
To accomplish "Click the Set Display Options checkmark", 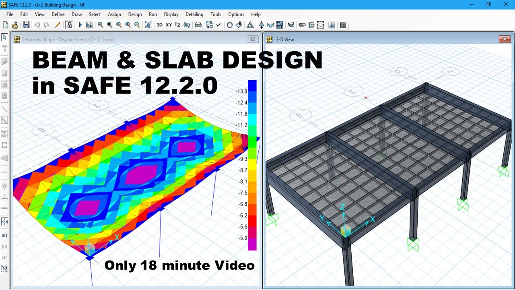I will (x=218, y=25).
